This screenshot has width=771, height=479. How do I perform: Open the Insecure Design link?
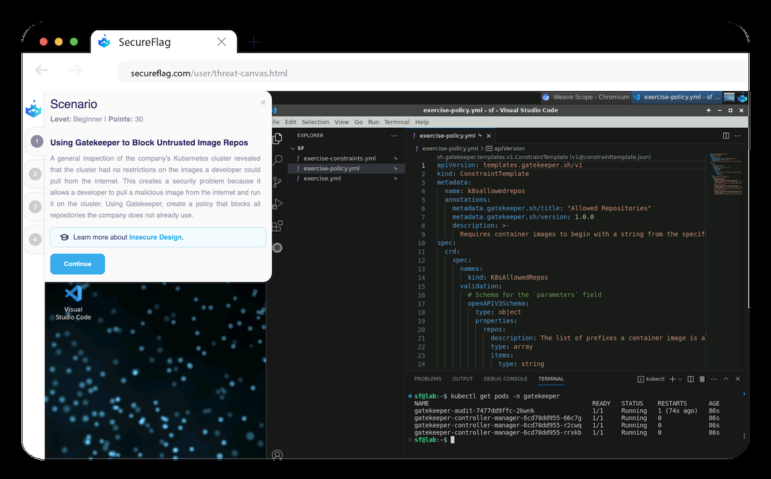(156, 237)
